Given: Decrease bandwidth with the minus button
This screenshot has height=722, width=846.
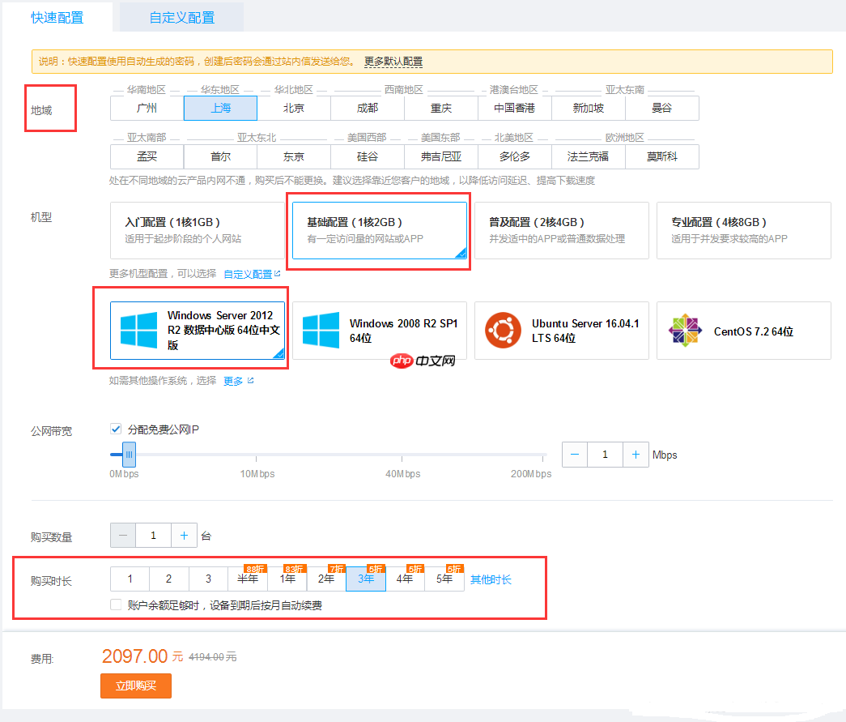Looking at the screenshot, I should pyautogui.click(x=575, y=455).
